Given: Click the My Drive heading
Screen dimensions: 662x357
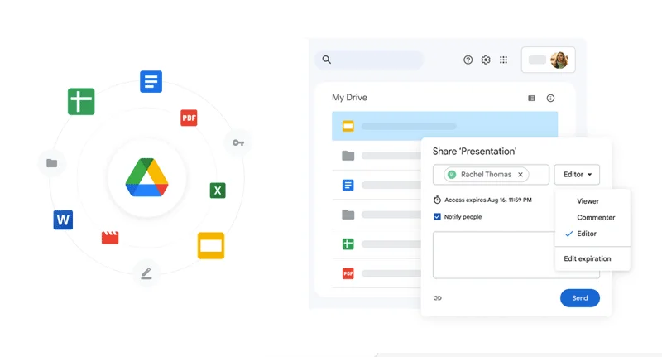Looking at the screenshot, I should pyautogui.click(x=349, y=98).
